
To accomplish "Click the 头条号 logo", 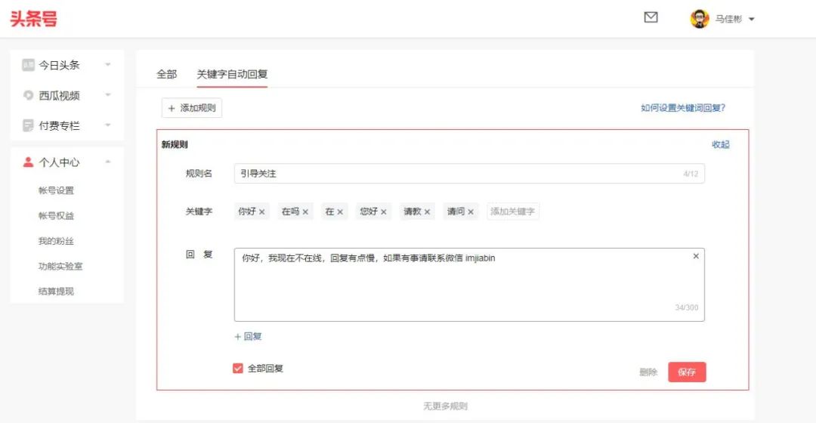I will (33, 19).
